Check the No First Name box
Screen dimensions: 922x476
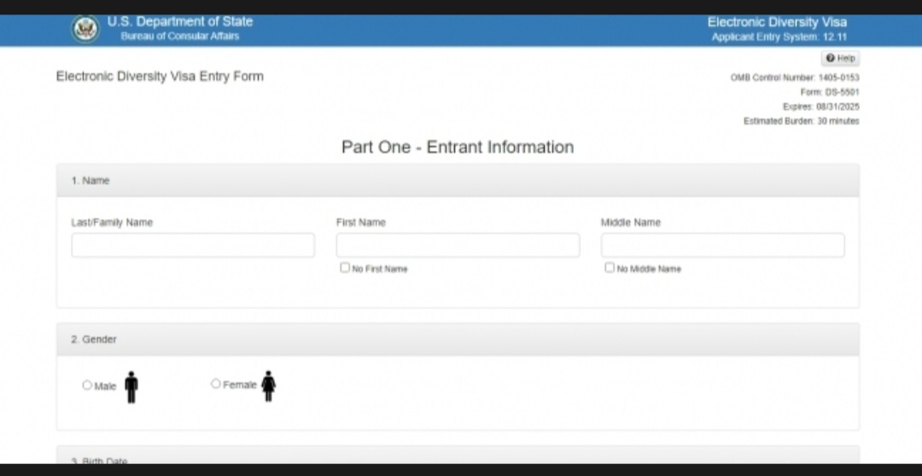345,267
